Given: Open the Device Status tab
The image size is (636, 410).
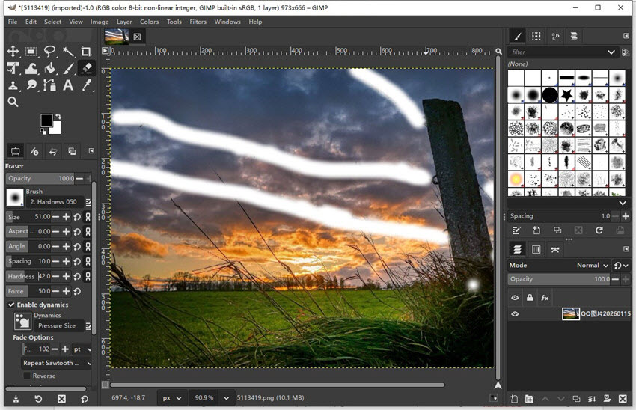Looking at the screenshot, I should (34, 151).
